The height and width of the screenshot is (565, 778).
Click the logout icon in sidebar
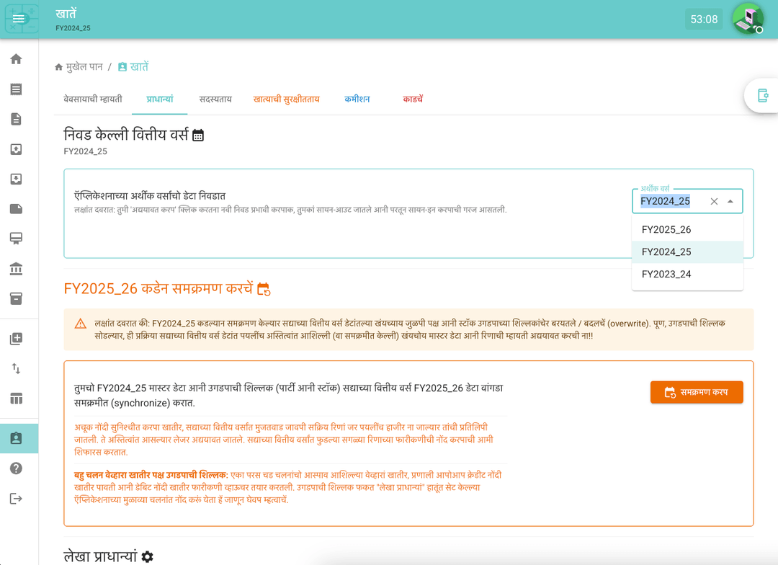point(16,499)
